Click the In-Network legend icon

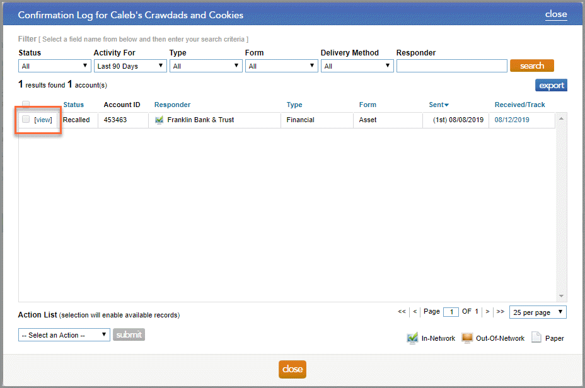tap(412, 338)
